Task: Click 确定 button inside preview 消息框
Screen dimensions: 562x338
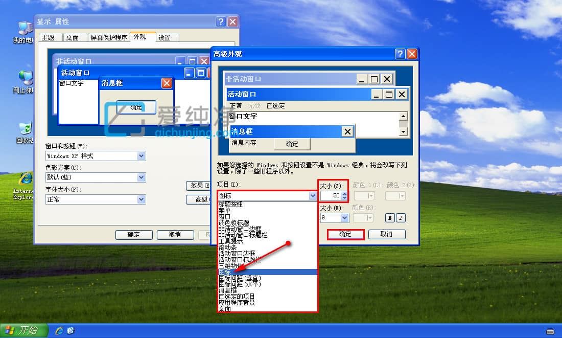Action: click(292, 144)
